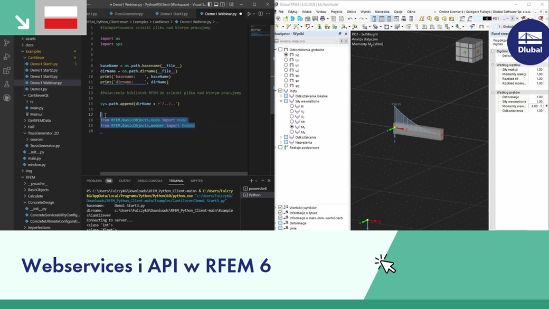
Task: Open Source Control in VS Code activity bar
Action: [x=7, y=43]
